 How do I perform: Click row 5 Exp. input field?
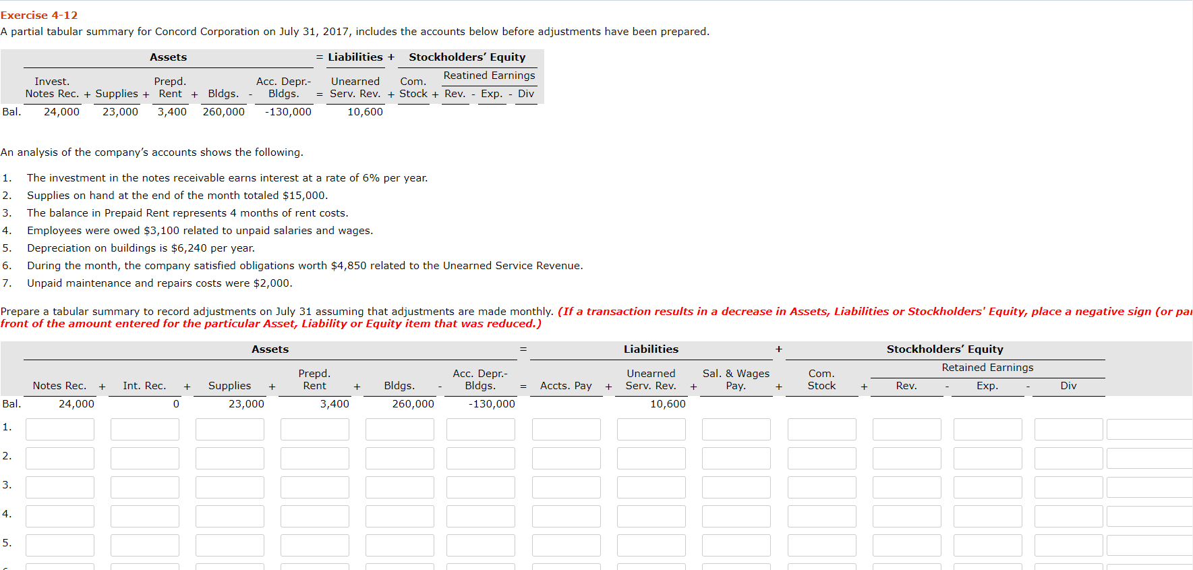tap(988, 545)
